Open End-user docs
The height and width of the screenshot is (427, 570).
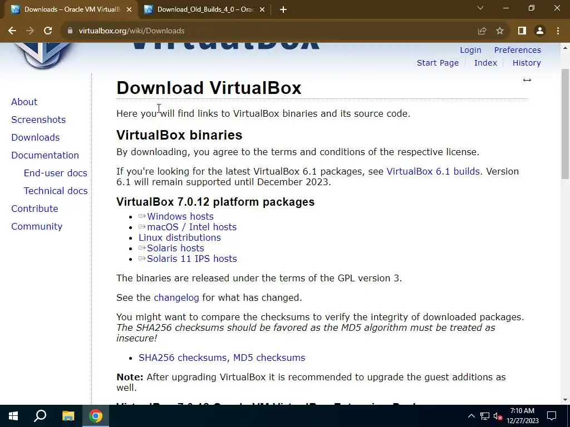(x=56, y=173)
